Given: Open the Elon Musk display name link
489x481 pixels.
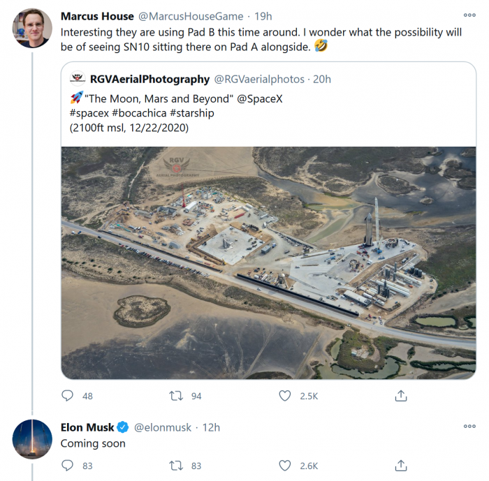Looking at the screenshot, I should coord(87,427).
